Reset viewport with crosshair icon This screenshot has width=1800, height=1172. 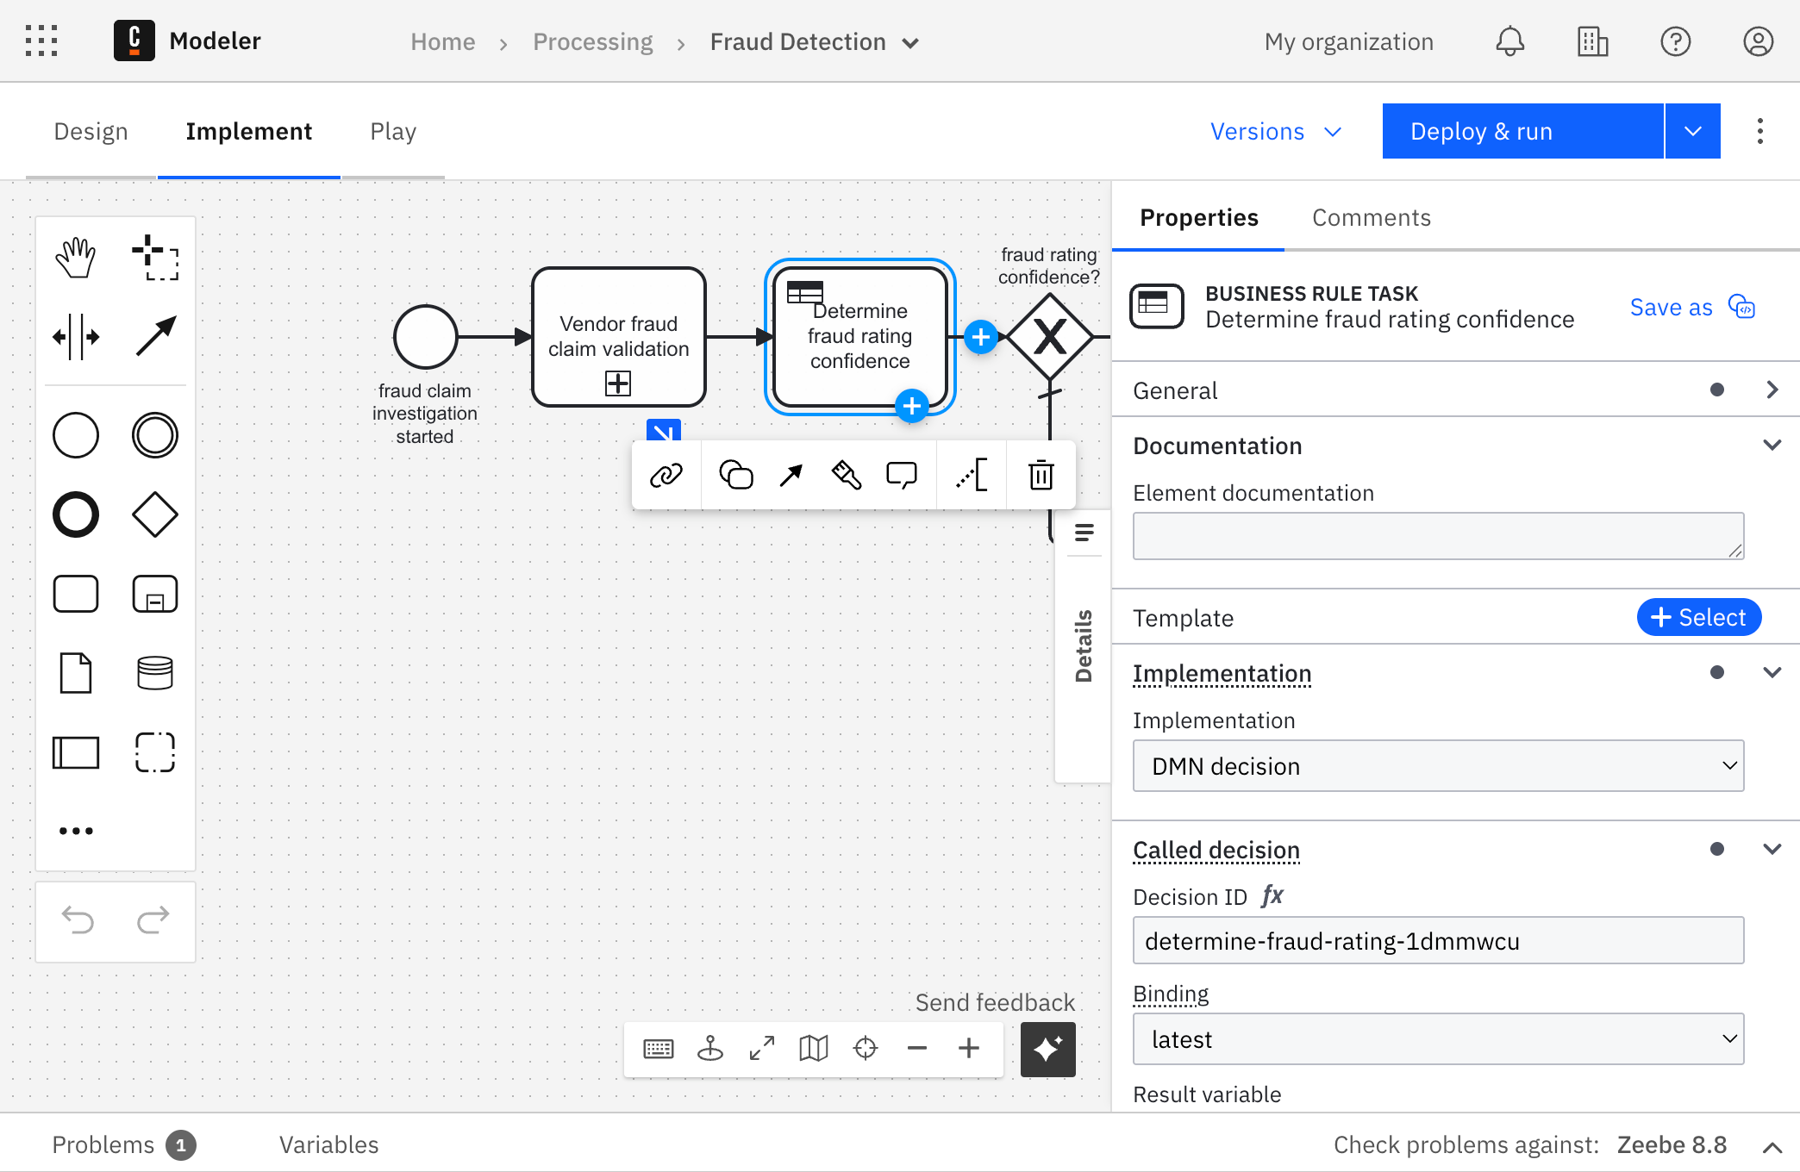click(866, 1049)
